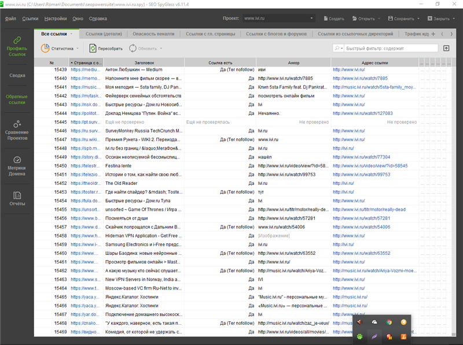Click the Пересобрать rebuild icon
This screenshot has height=345, width=463.
(93, 49)
